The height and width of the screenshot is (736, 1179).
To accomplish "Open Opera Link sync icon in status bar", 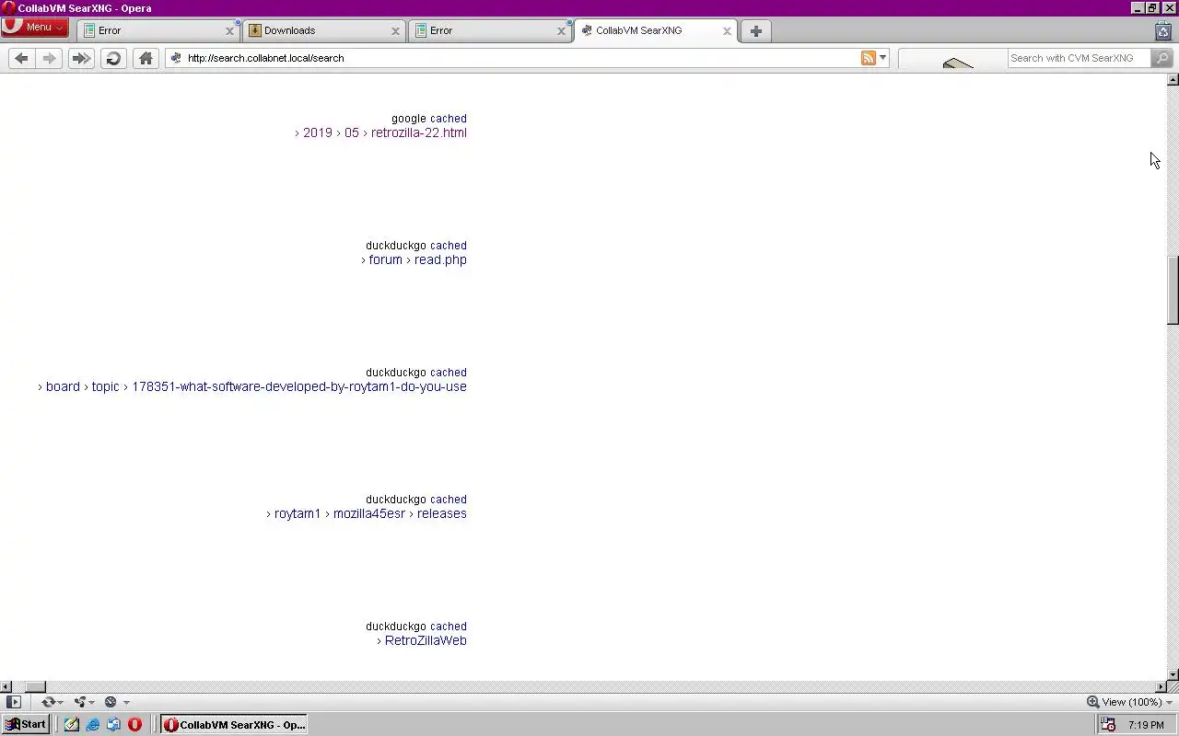I will click(48, 702).
